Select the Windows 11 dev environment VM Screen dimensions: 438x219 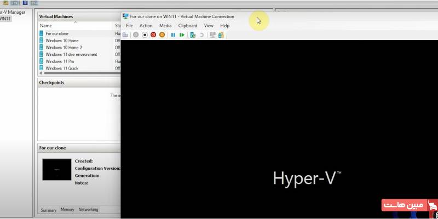71,54
